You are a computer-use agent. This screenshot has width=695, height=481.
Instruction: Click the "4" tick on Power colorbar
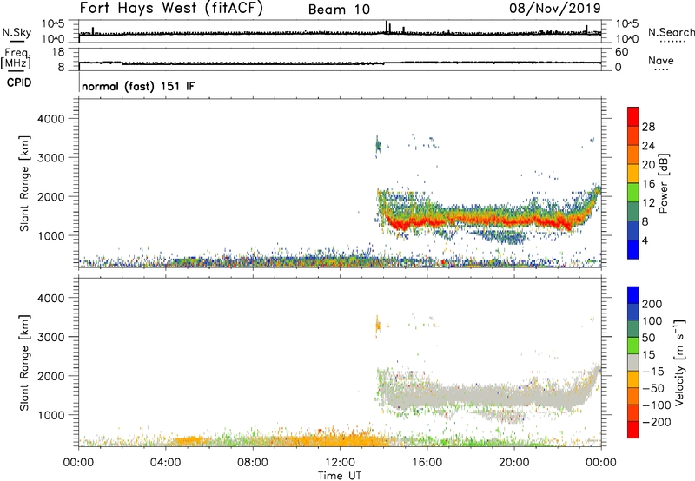[x=645, y=240]
